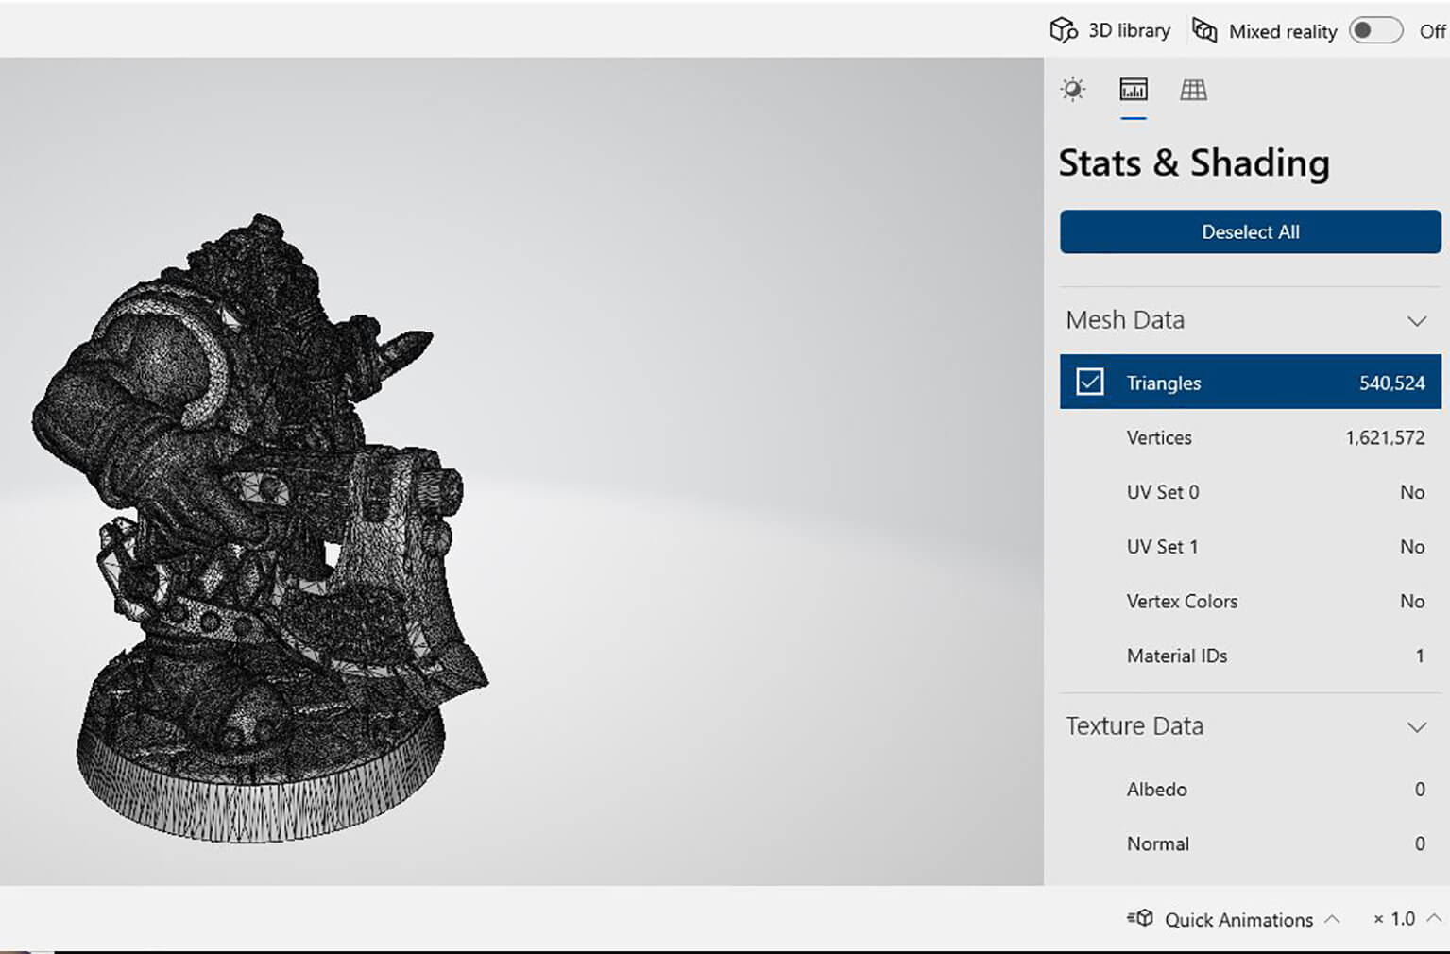
Task: Open the 3D library label link
Action: (x=1129, y=30)
